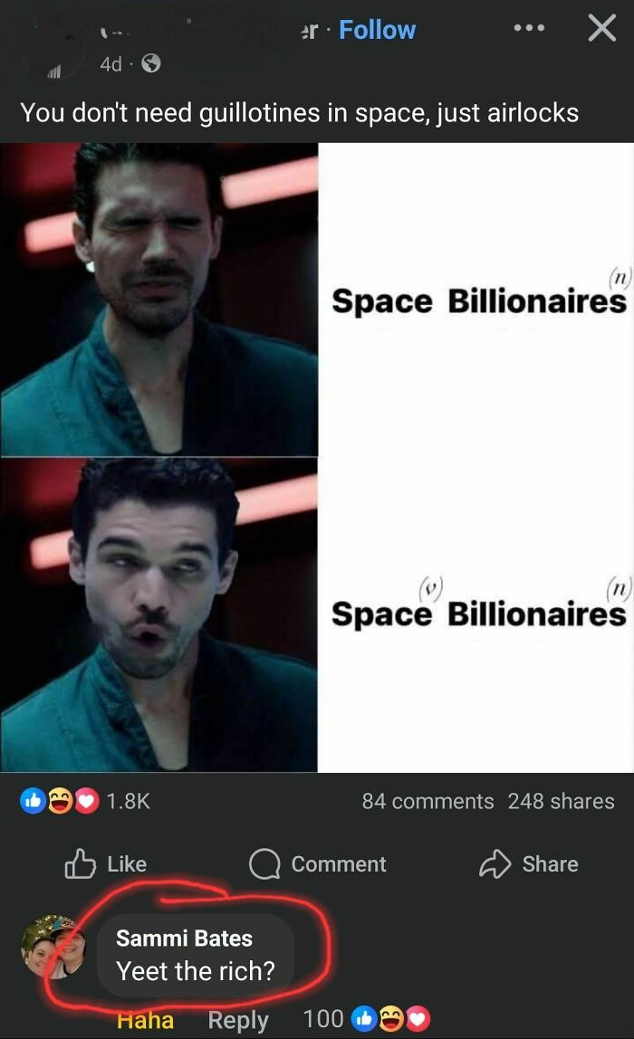Screen dimensions: 634x1039
Task: Open the three-dot post options menu
Action: point(529,28)
